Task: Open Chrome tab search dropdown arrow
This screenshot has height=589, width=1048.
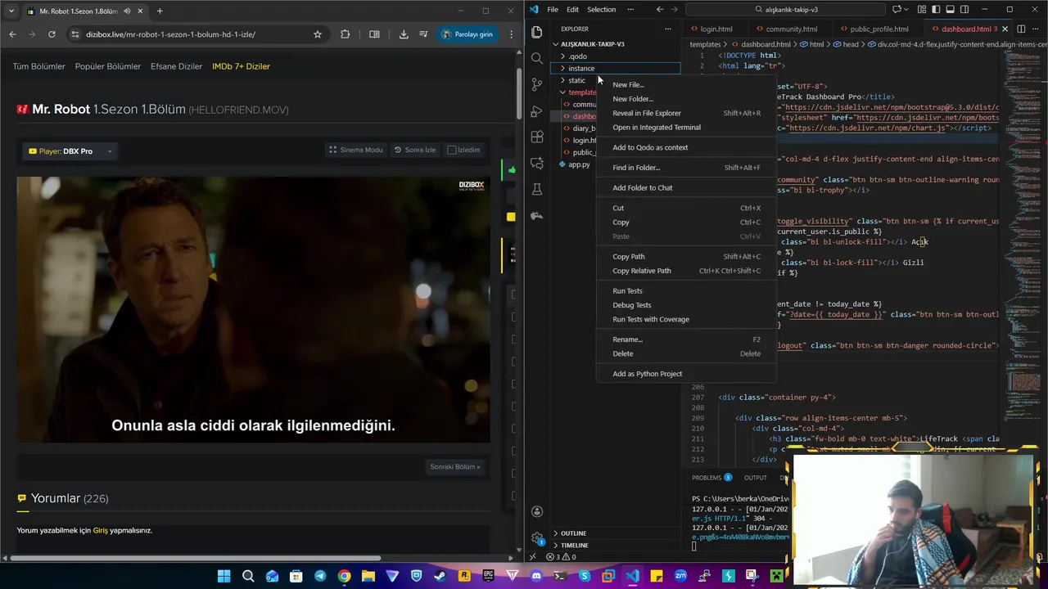Action: click(11, 11)
